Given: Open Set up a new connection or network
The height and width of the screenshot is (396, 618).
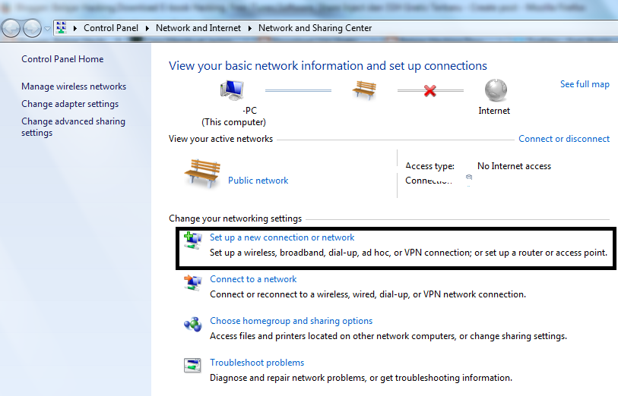Looking at the screenshot, I should (282, 237).
